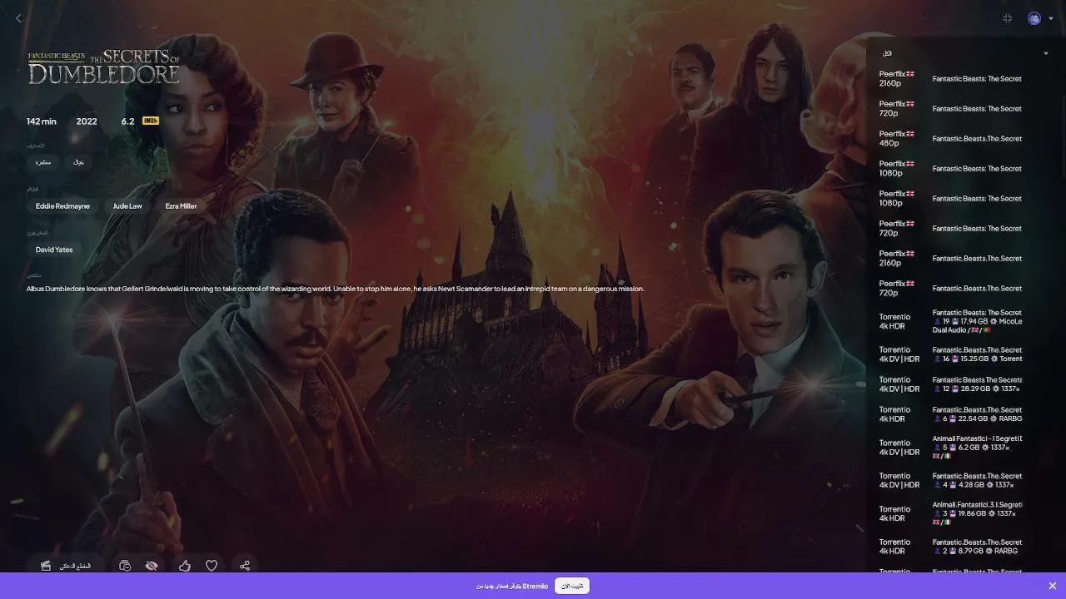1066x599 pixels.
Task: Select Peerflix 2160p 'Fantastic Beasts: The Secret' stream
Action: point(952,78)
